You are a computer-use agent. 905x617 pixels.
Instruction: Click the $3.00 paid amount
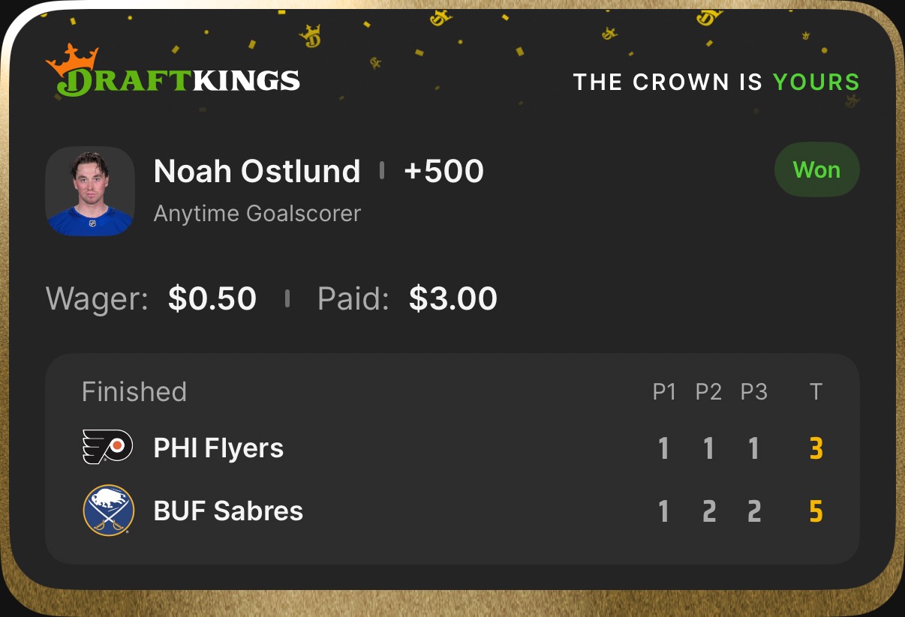click(x=453, y=298)
